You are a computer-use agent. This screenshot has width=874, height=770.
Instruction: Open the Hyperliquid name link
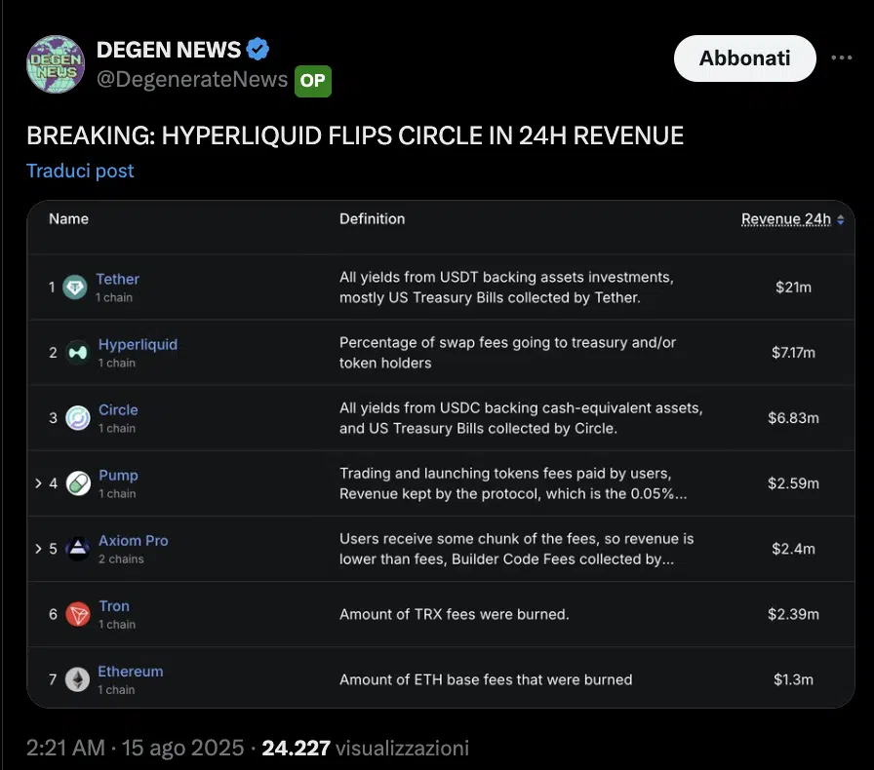[139, 343]
